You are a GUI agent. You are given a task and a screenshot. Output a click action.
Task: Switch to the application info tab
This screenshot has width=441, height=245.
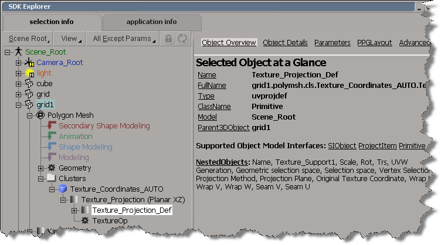click(x=151, y=22)
